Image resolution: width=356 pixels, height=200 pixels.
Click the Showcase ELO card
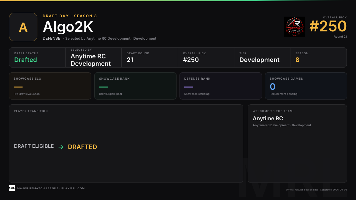[x=50, y=86]
